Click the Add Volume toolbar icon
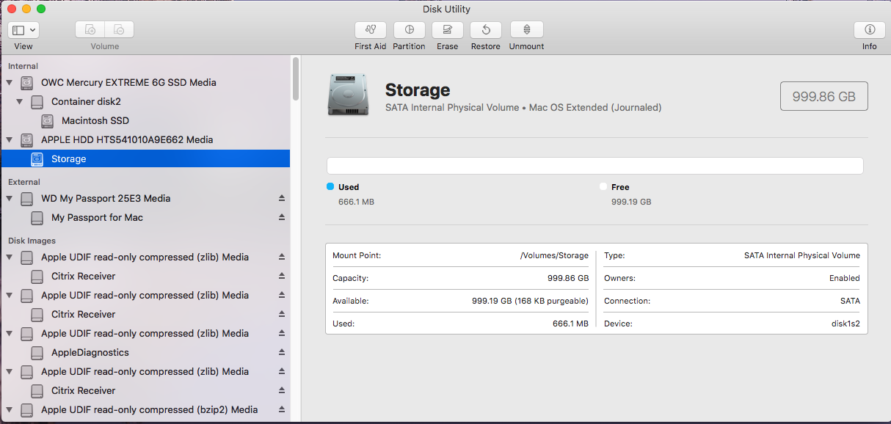This screenshot has width=891, height=424. coord(90,30)
